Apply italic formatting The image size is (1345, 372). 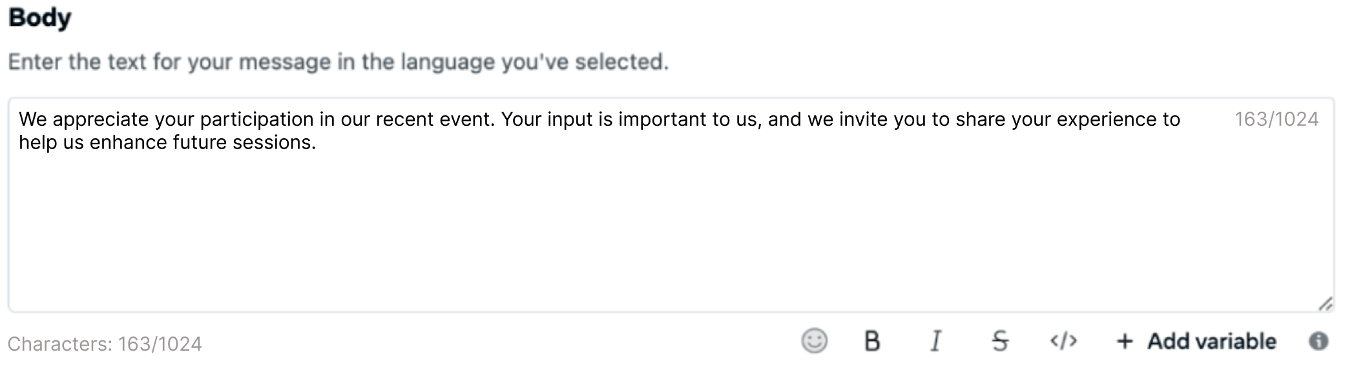(x=935, y=340)
